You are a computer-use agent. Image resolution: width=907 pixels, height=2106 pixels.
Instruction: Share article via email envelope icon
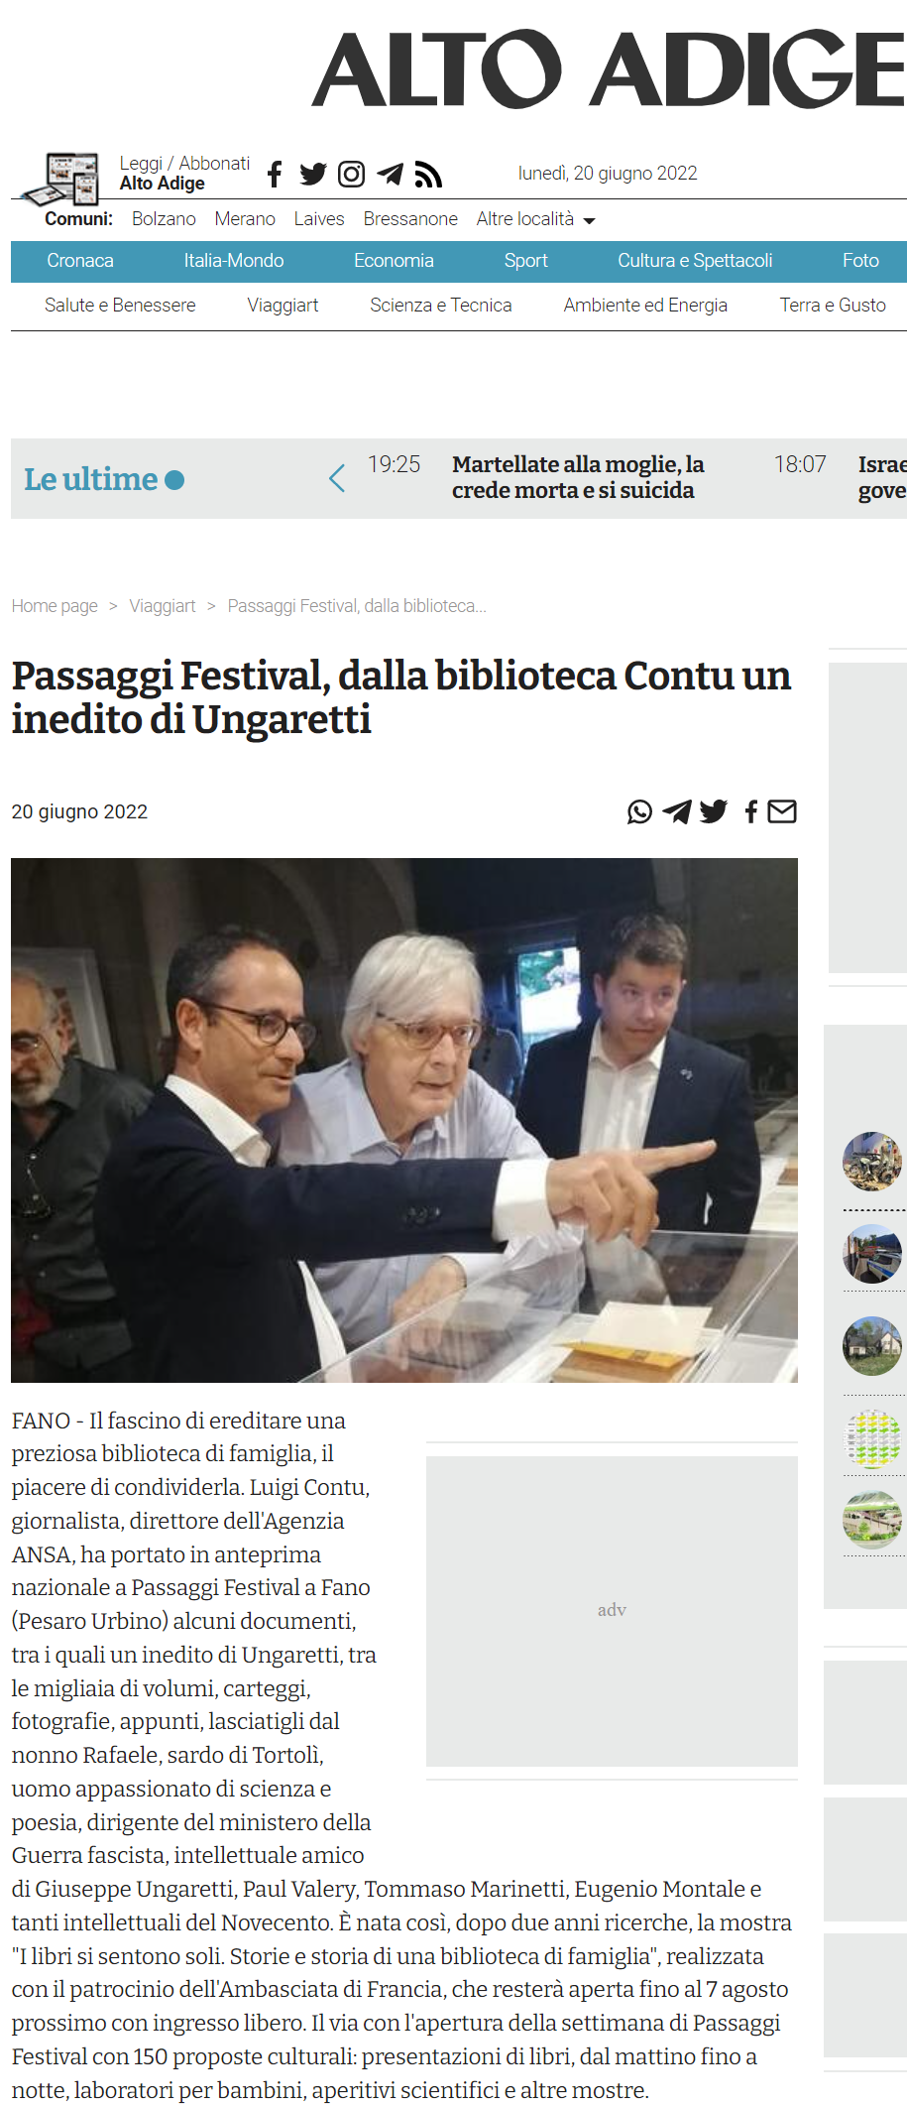(x=782, y=811)
